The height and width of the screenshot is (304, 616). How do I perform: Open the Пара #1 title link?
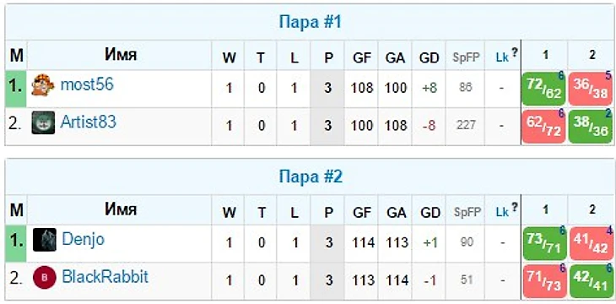click(311, 22)
